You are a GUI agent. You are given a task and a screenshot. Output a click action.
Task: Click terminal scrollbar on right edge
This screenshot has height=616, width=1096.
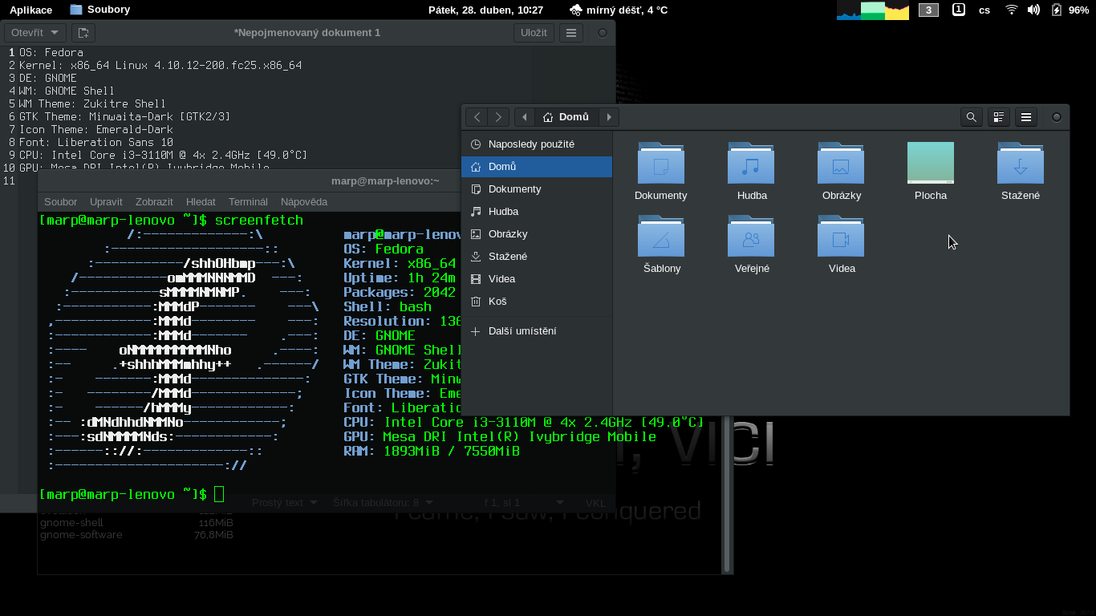[x=728, y=493]
